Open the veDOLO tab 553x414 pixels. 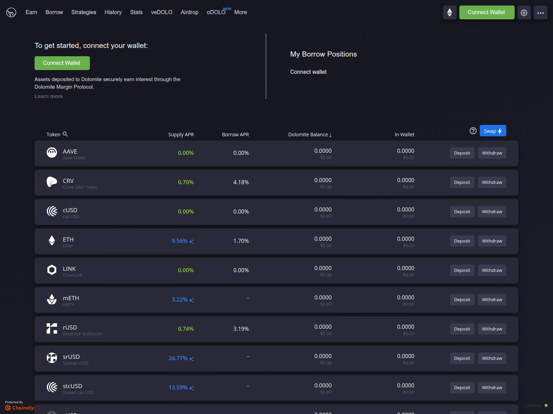(x=161, y=12)
